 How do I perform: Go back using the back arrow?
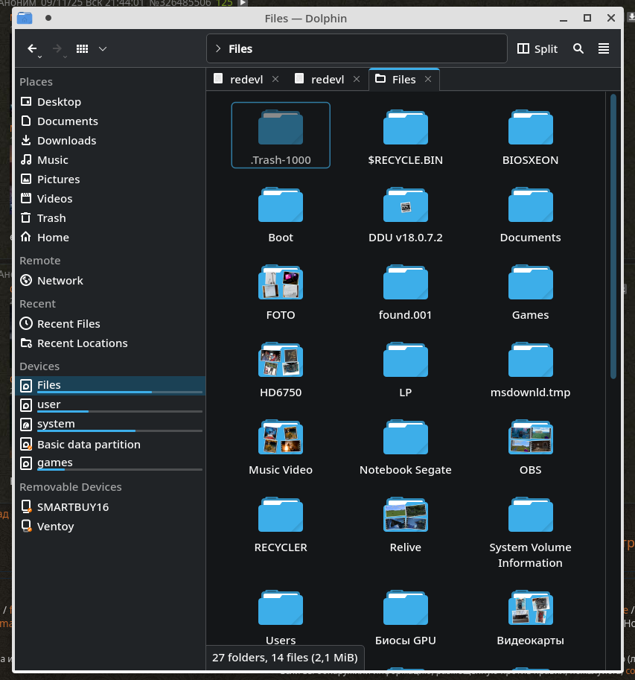(32, 48)
